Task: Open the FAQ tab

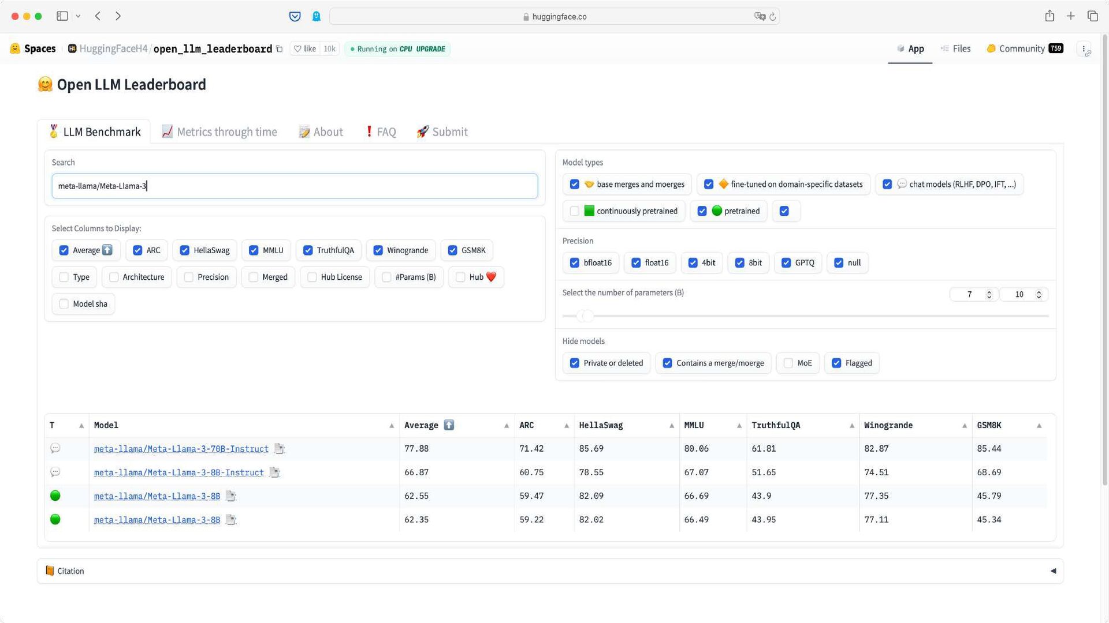Action: click(x=381, y=132)
